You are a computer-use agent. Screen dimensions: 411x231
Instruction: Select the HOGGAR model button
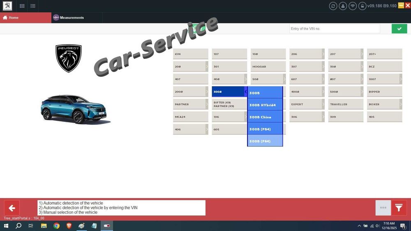pos(268,66)
